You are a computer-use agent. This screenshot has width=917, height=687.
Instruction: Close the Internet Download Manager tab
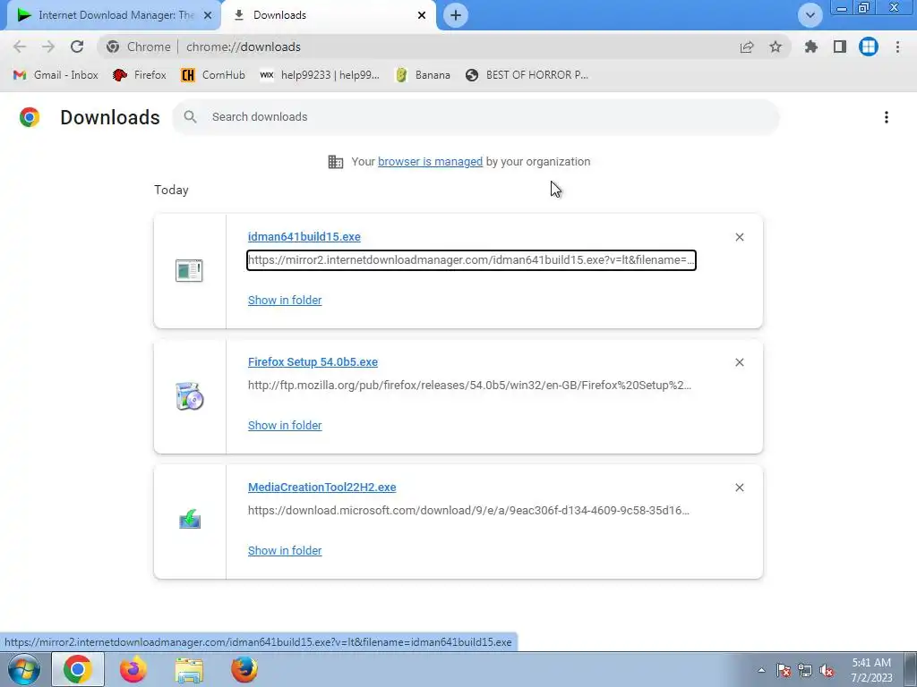[x=208, y=15]
